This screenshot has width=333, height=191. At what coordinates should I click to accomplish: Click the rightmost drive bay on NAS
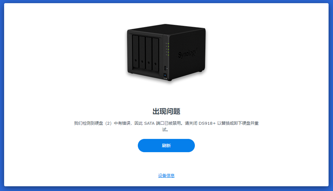pyautogui.click(x=156, y=55)
